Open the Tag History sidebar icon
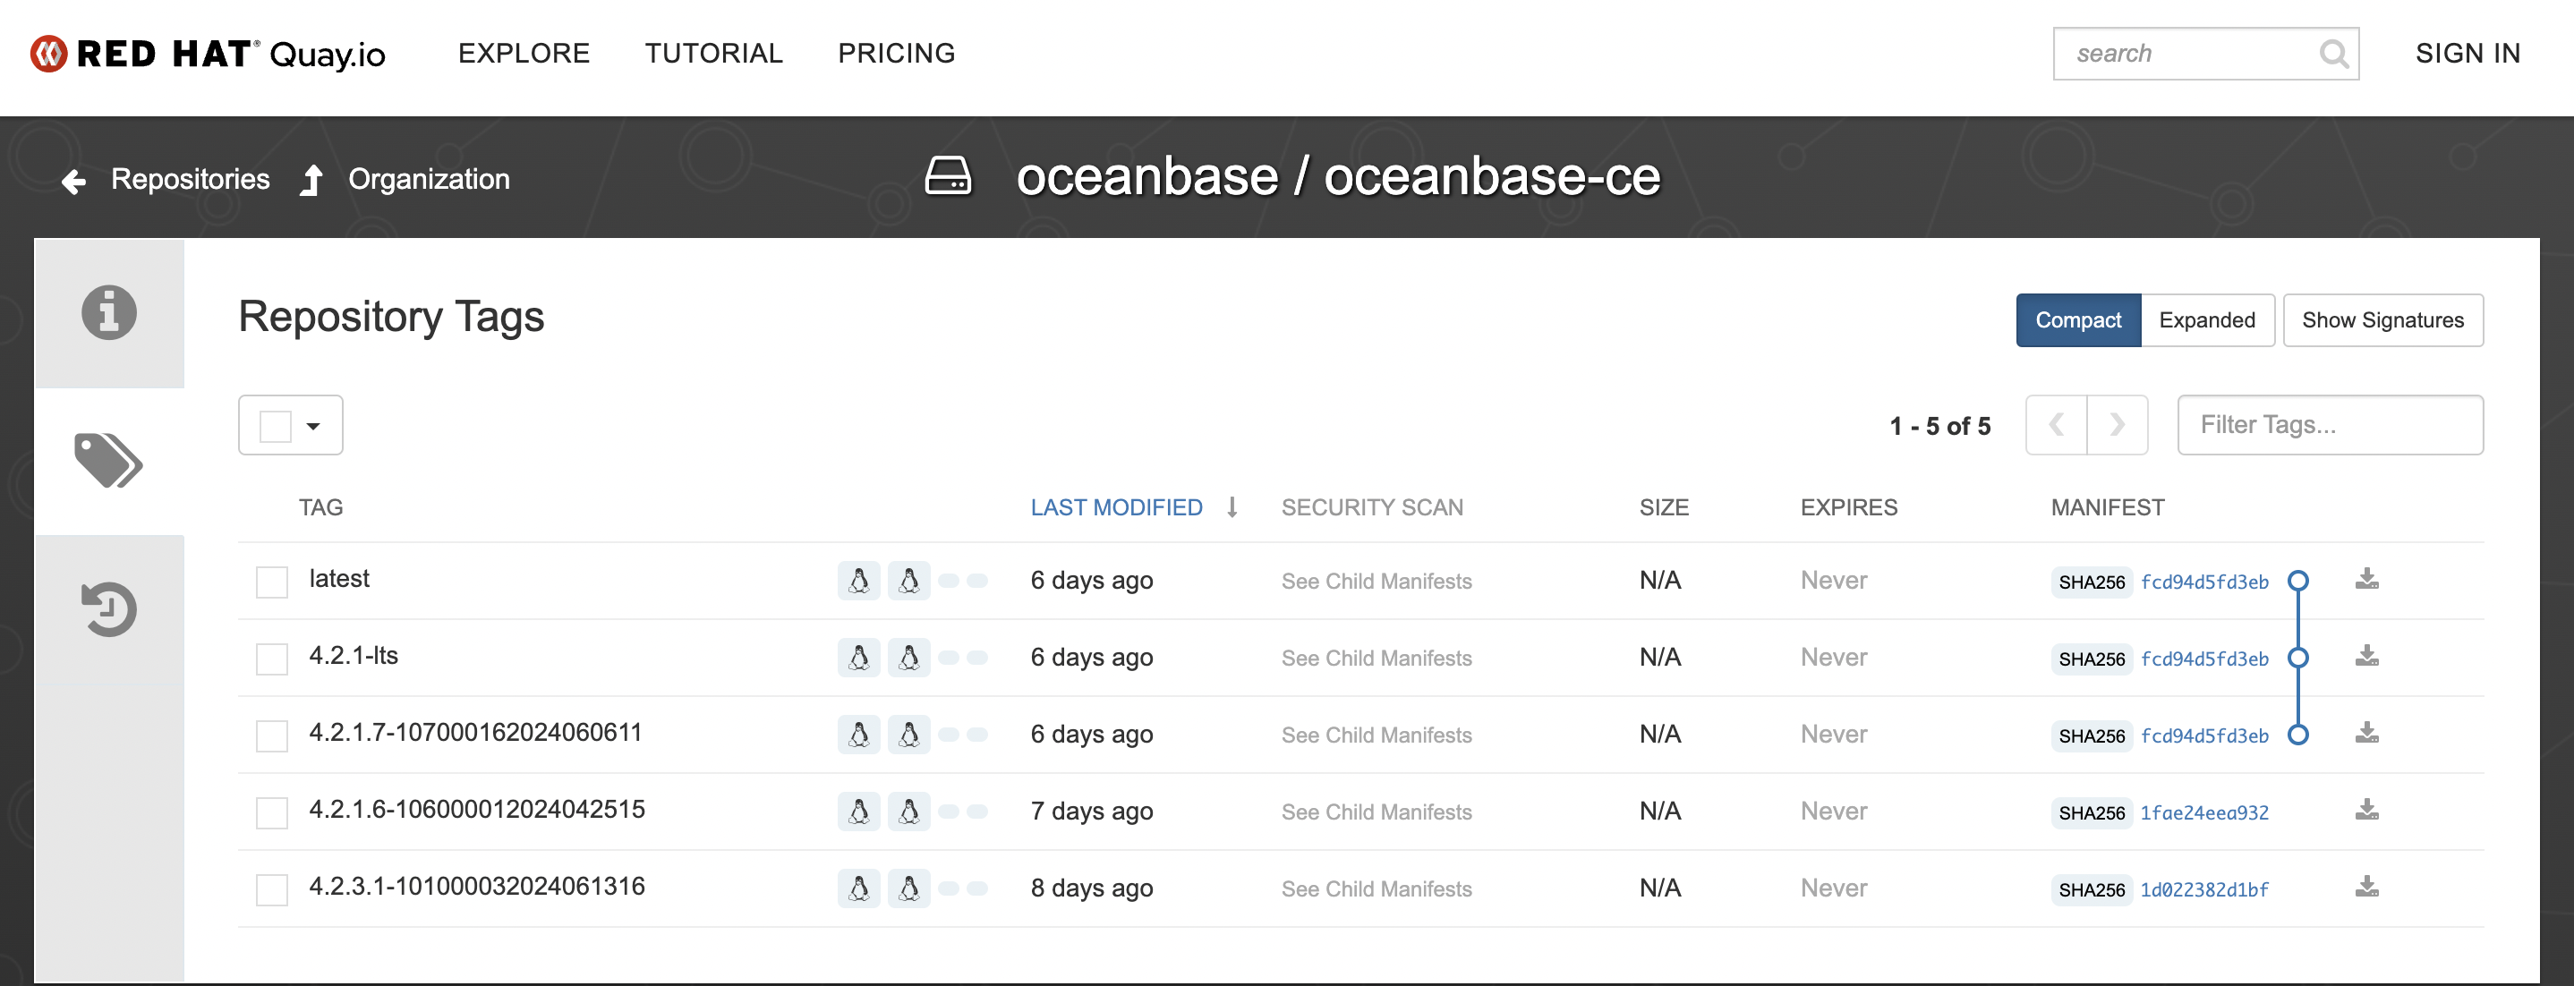 (x=109, y=609)
